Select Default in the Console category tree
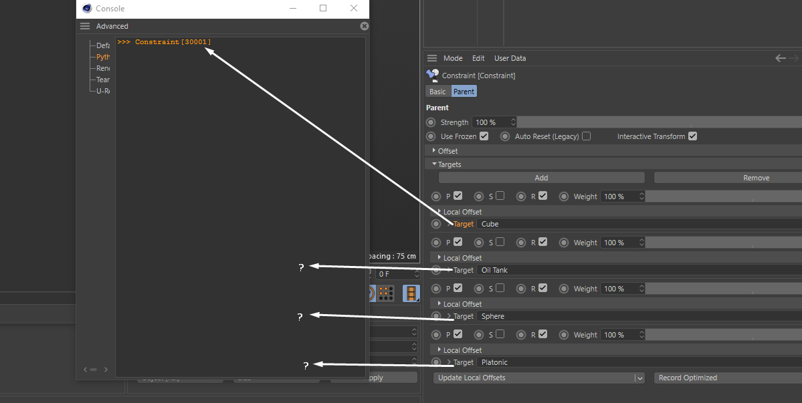This screenshot has width=802, height=403. point(103,45)
